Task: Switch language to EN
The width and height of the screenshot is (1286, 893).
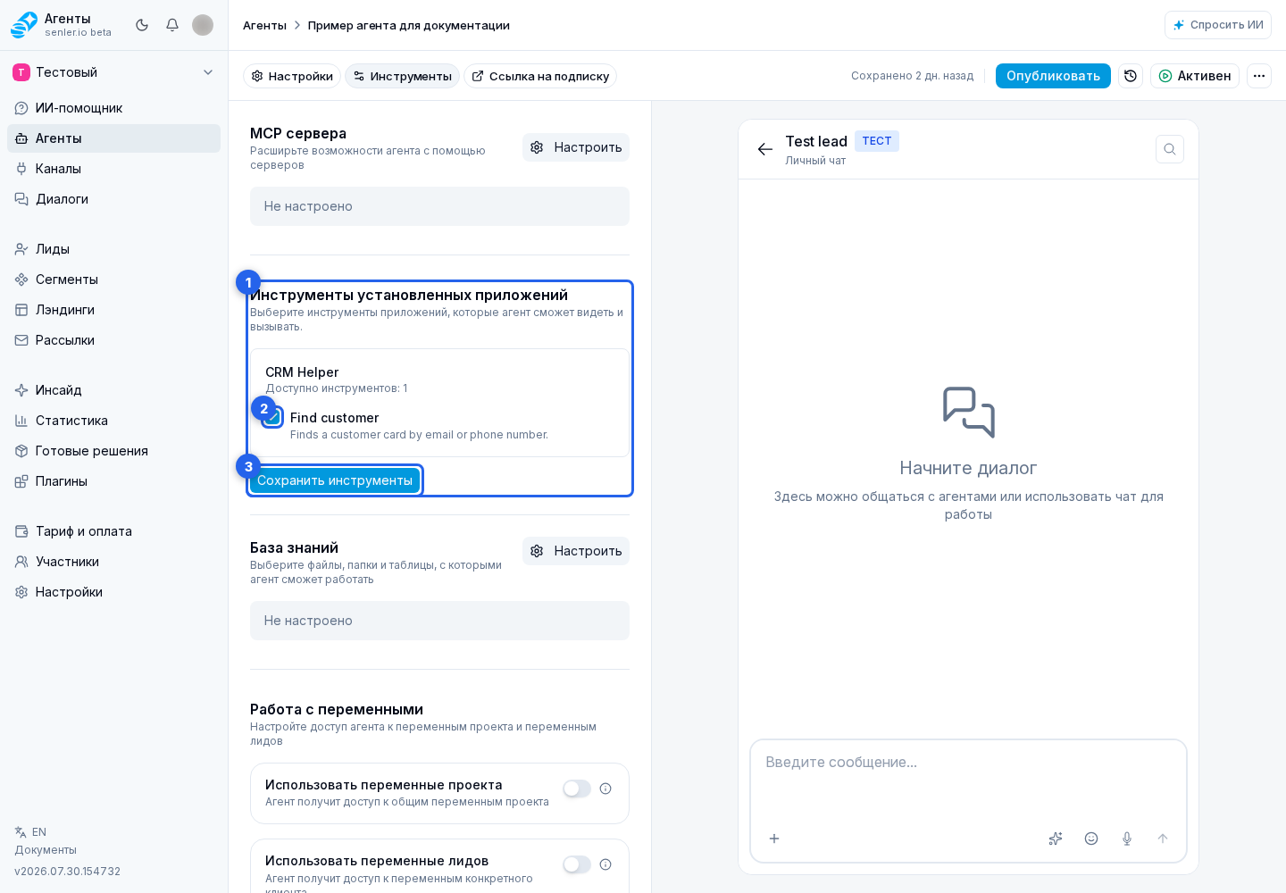Action: pos(31,832)
